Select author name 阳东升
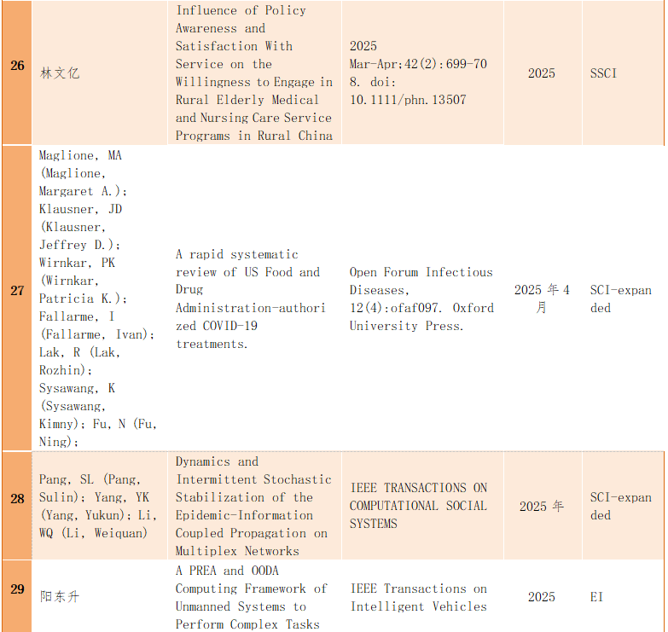Viewport: 668px width, 632px height. tap(60, 597)
